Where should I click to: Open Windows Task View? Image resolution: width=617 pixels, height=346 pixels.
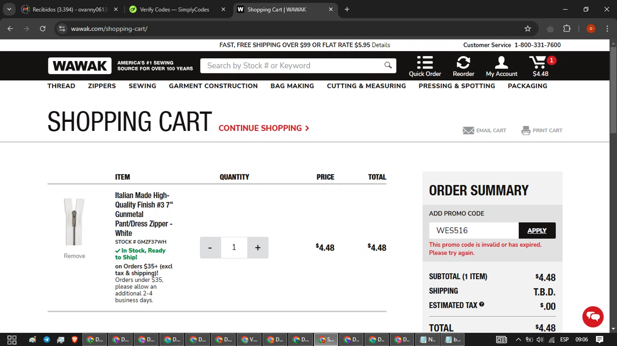point(12,339)
